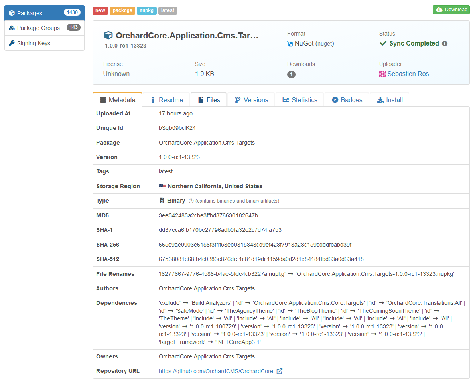The width and height of the screenshot is (473, 382).
Task: Click external link icon after repository URL
Action: point(279,371)
